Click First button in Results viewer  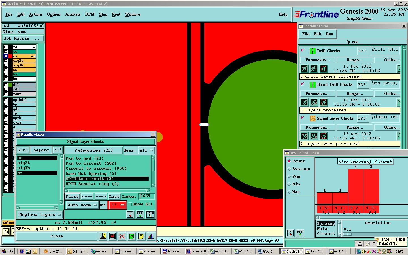72,197
